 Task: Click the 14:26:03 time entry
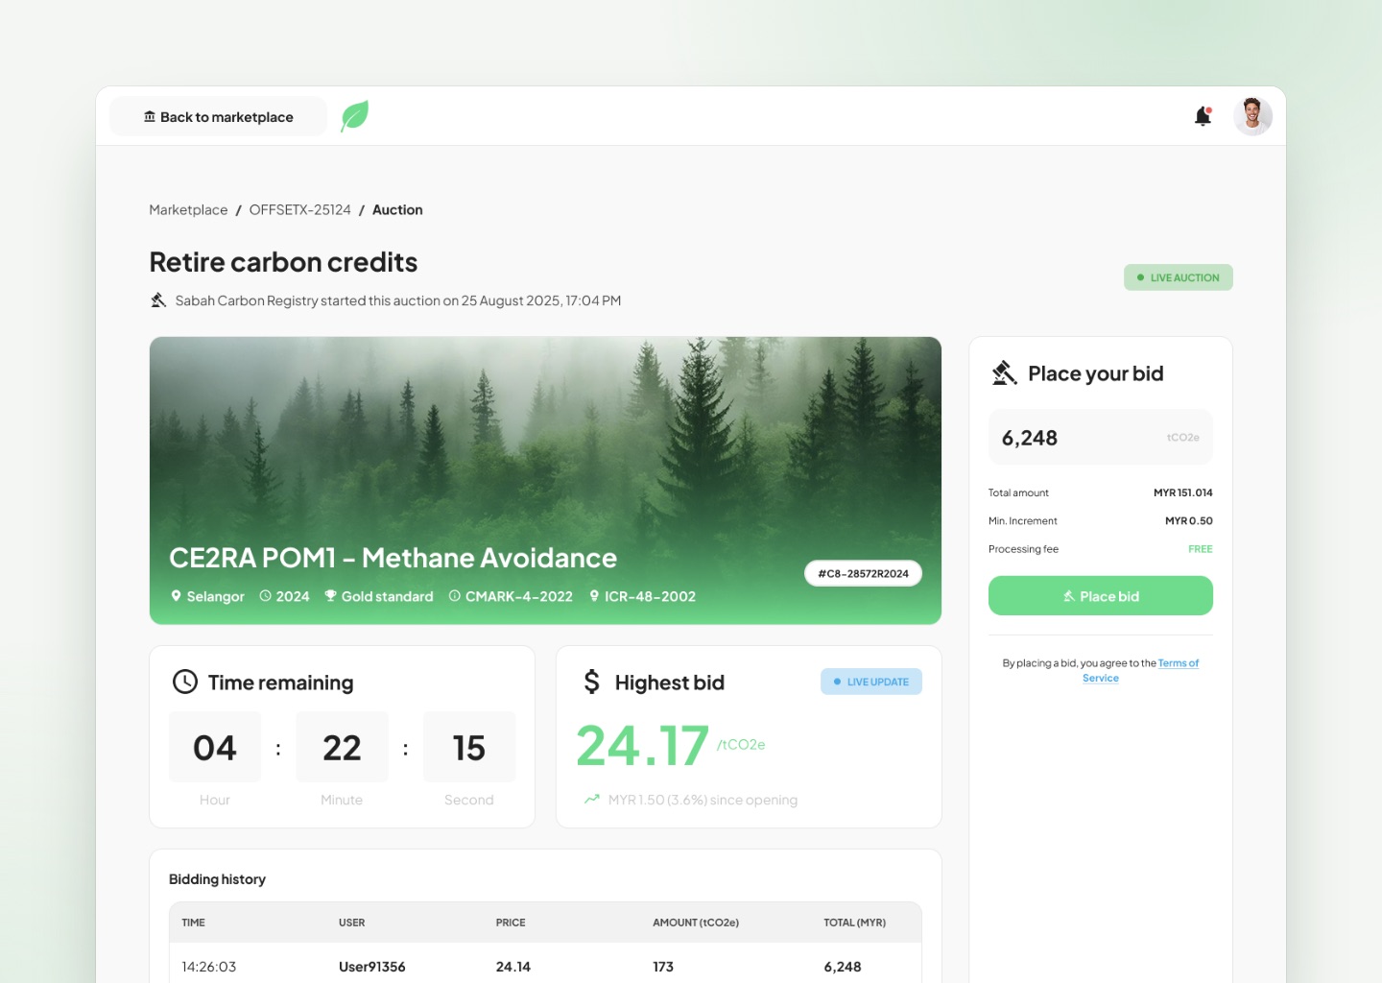coord(209,967)
